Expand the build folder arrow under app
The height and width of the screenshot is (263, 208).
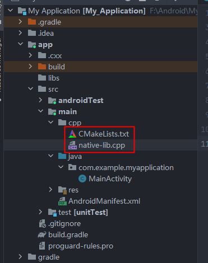[31, 67]
